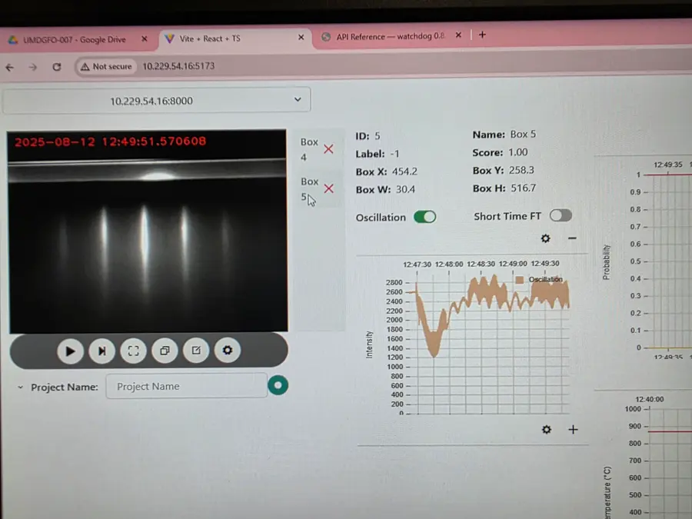
Task: Click the camera feed video image
Action: tap(148, 231)
